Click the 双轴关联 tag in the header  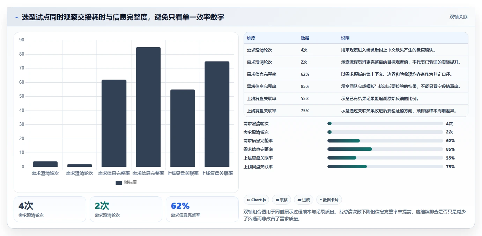(x=458, y=17)
